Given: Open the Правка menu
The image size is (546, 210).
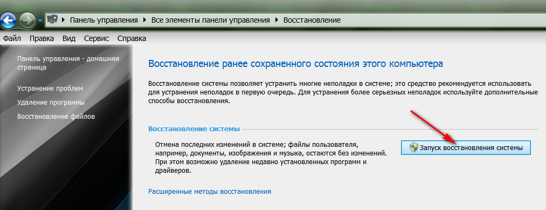Looking at the screenshot, I should point(42,38).
